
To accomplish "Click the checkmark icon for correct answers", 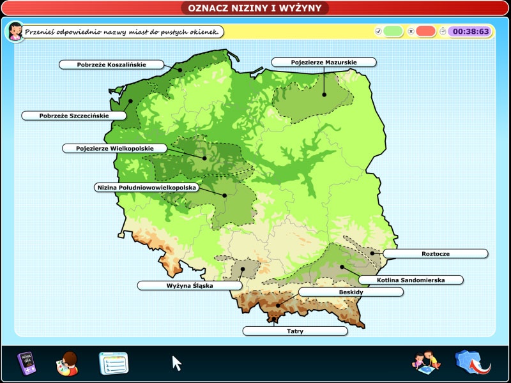I will (x=378, y=31).
